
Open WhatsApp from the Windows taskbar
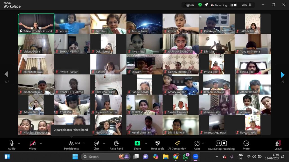[x=185, y=157]
